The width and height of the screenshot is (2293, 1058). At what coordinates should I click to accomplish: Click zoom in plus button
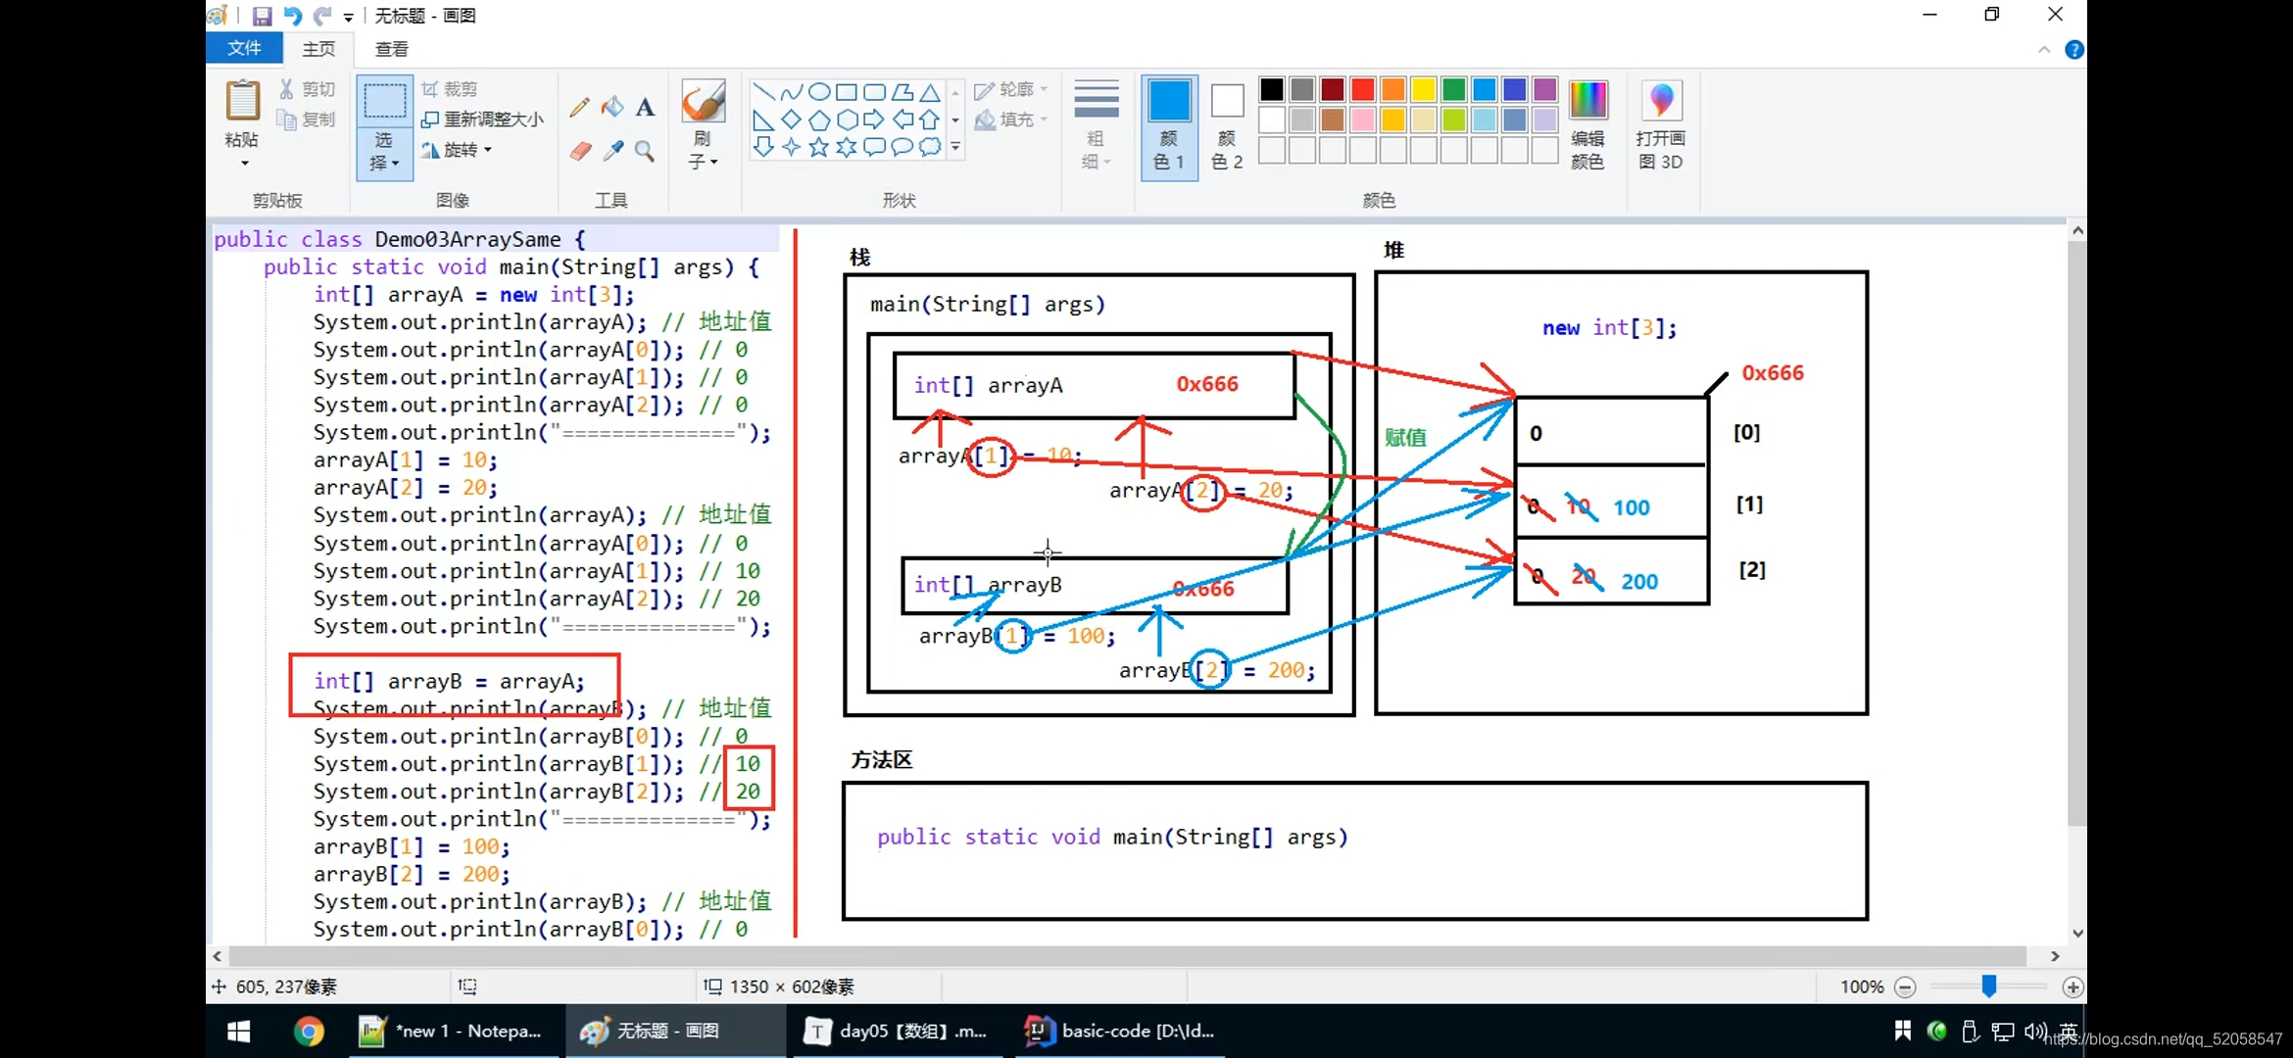tap(2072, 986)
